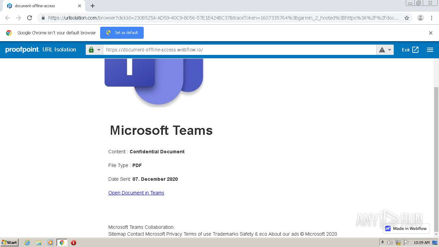
Task: Click Open Document in Teams link
Action: [136, 193]
